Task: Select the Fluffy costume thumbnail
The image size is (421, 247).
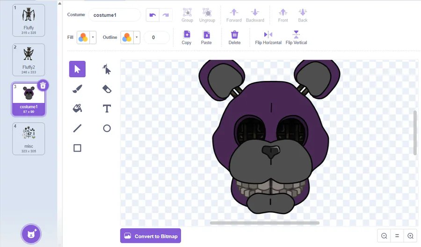Action: (29, 21)
